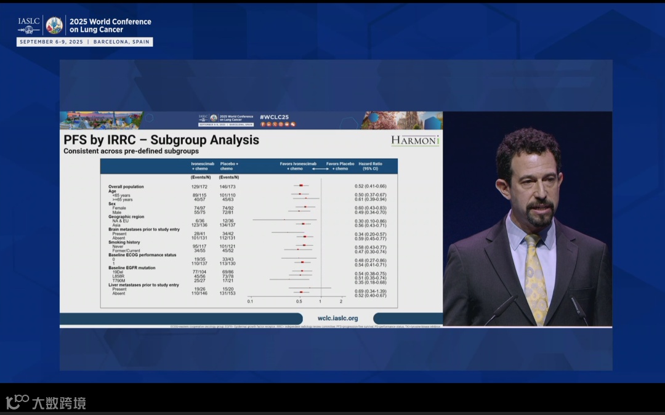
Task: Click 'Baseline EGFR mutation' group heading
Action: pos(132,268)
